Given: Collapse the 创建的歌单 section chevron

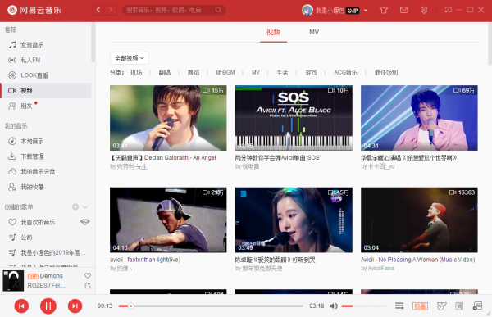Looking at the screenshot, I should (85, 206).
